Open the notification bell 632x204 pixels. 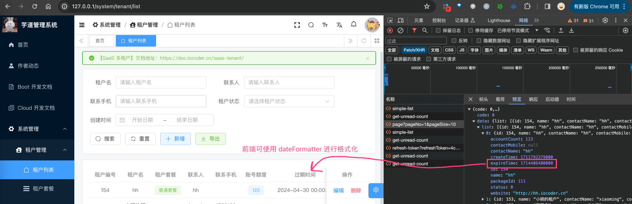pos(353,24)
